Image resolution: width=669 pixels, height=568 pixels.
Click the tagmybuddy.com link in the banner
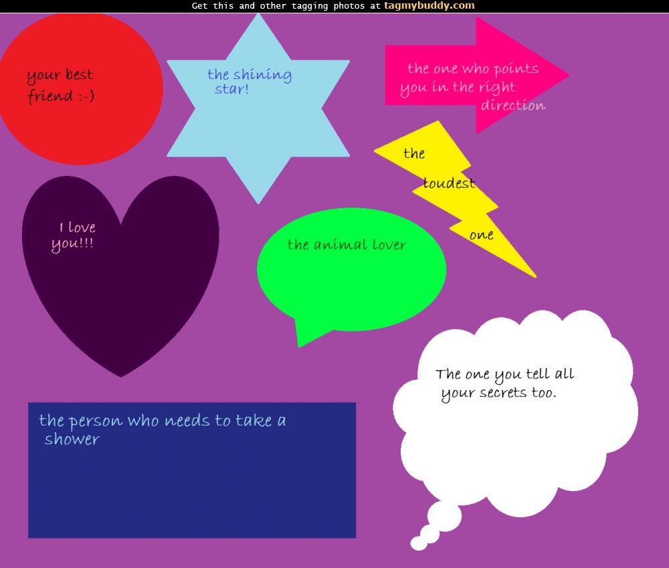coord(429,6)
